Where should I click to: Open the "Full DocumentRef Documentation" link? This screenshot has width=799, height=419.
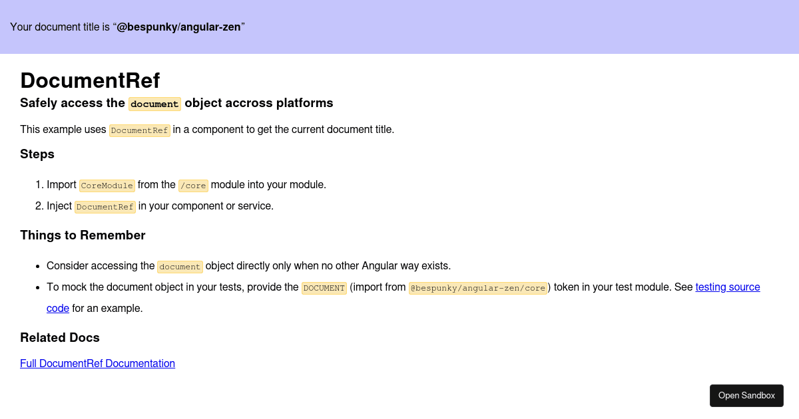point(97,363)
